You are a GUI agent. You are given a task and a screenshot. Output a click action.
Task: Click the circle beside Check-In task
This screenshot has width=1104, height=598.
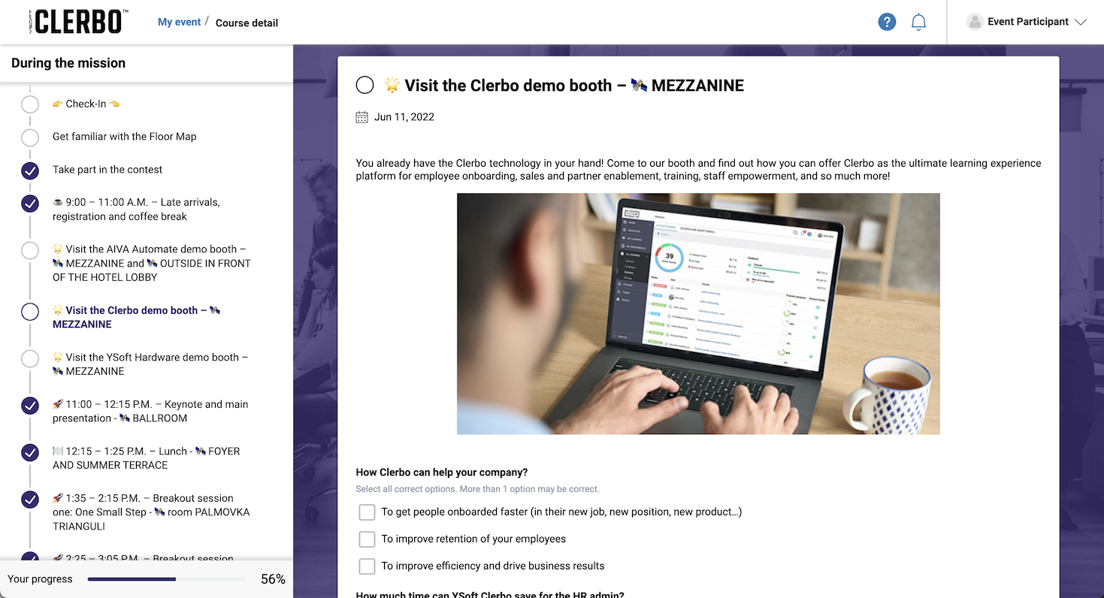[x=29, y=104]
